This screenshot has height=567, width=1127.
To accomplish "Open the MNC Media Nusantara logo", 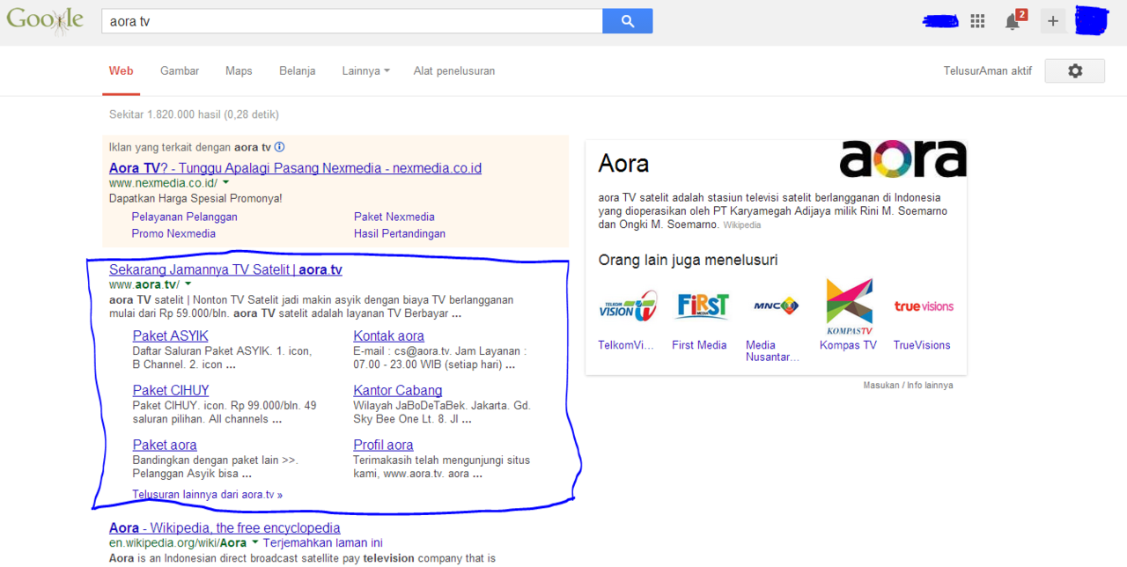I will coord(775,306).
